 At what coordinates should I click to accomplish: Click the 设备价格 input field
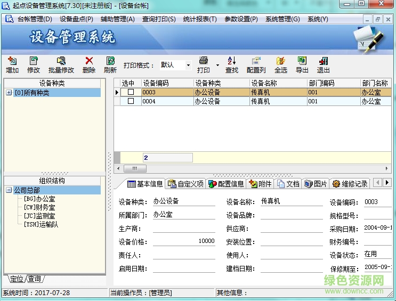pyautogui.click(x=184, y=241)
